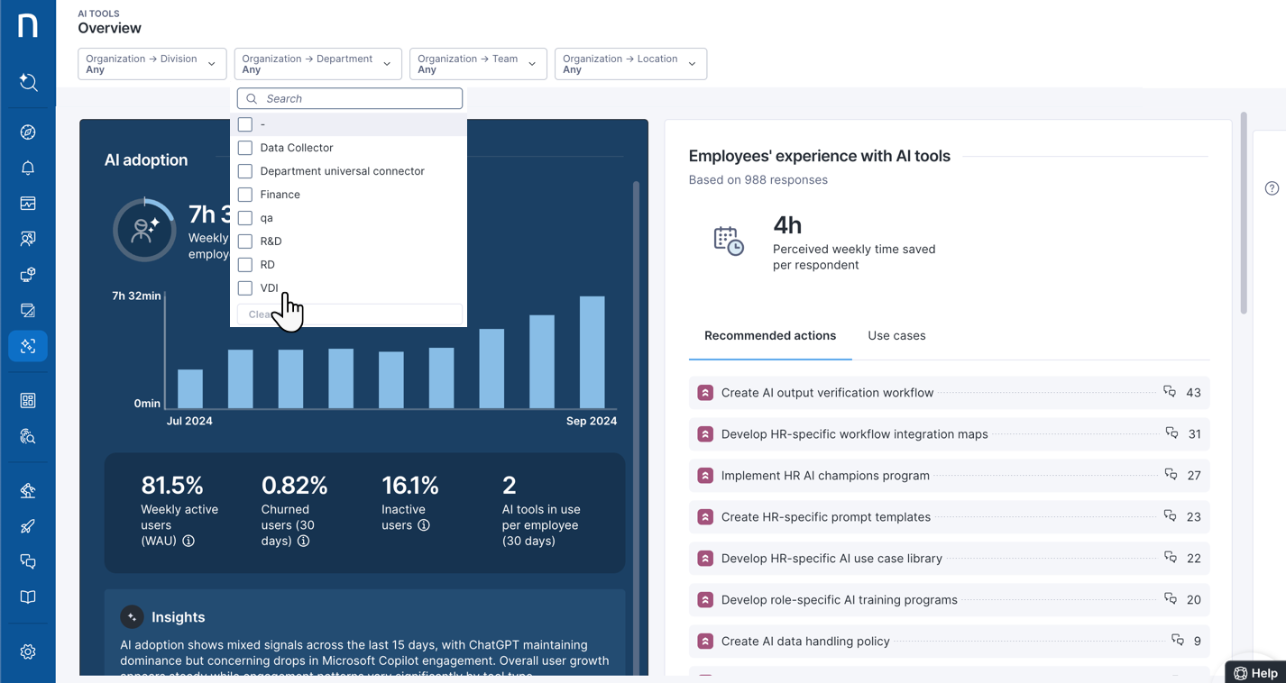This screenshot has width=1286, height=683.
Task: Expand the Organization Location dropdown
Action: pyautogui.click(x=629, y=64)
